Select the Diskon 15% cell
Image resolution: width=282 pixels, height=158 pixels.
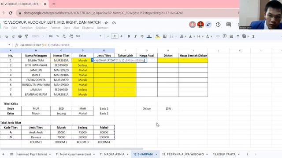pyautogui.click(x=168, y=108)
